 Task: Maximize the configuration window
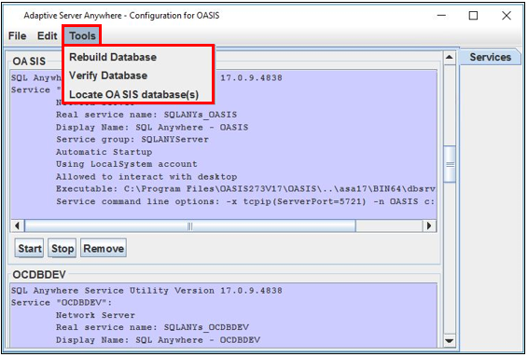(473, 16)
